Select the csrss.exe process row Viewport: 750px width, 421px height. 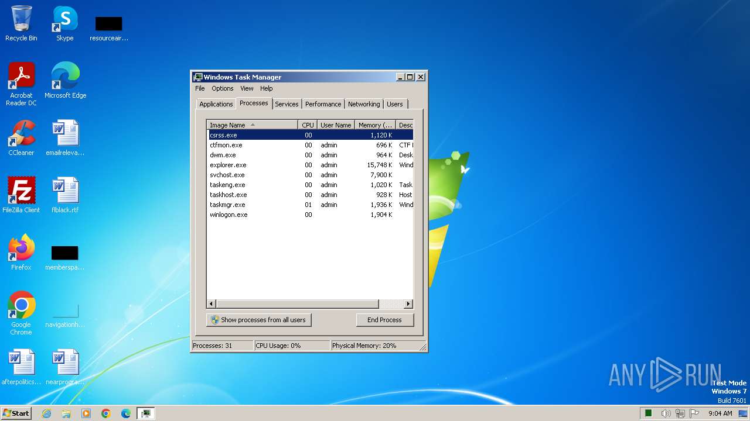pos(310,135)
